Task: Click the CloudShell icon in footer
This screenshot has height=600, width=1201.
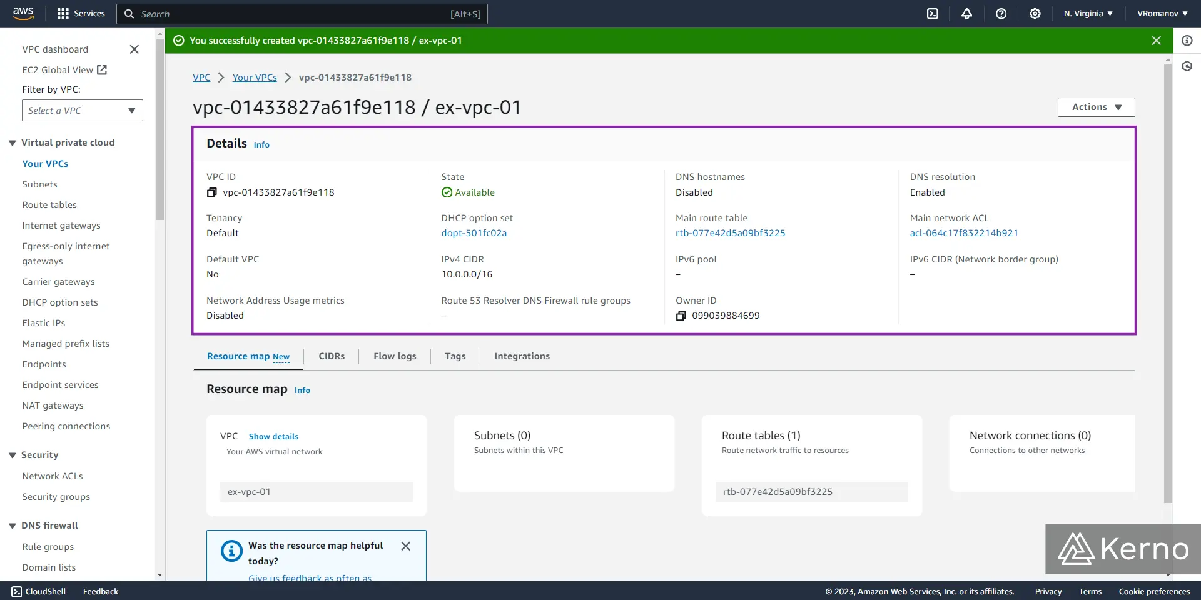Action: coord(16,591)
